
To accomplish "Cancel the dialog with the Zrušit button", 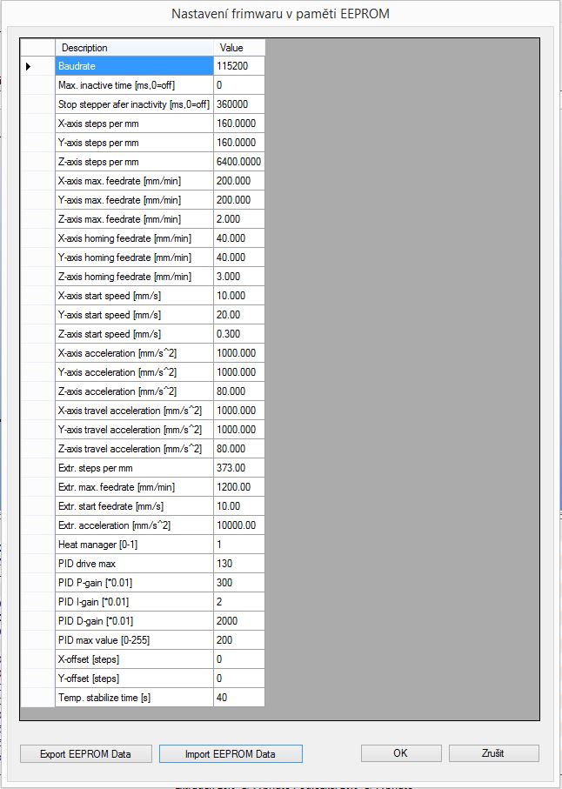I will click(493, 753).
